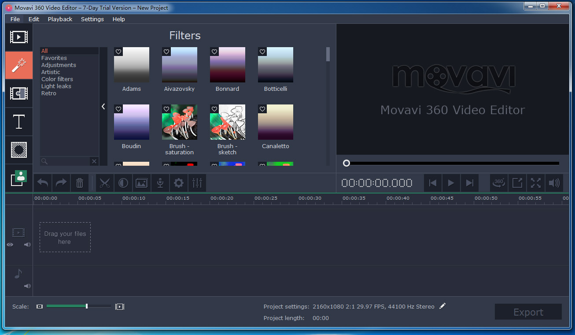Screen dimensions: 575x335
Task: Detach the preview window
Action: pyautogui.click(x=517, y=183)
